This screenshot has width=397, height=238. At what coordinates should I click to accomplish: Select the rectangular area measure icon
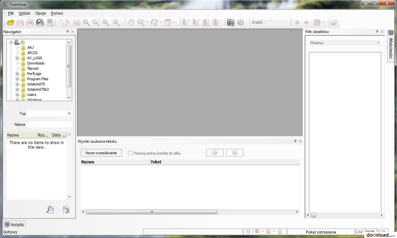pyautogui.click(x=206, y=22)
